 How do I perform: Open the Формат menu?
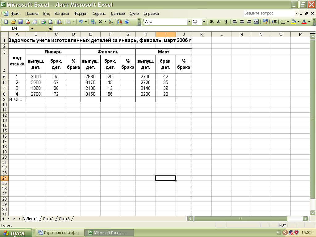coord(81,14)
